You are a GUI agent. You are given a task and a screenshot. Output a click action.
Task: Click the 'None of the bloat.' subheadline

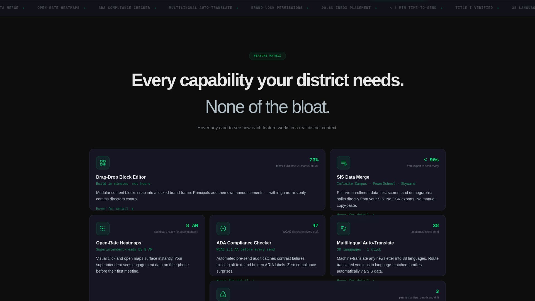point(267,107)
